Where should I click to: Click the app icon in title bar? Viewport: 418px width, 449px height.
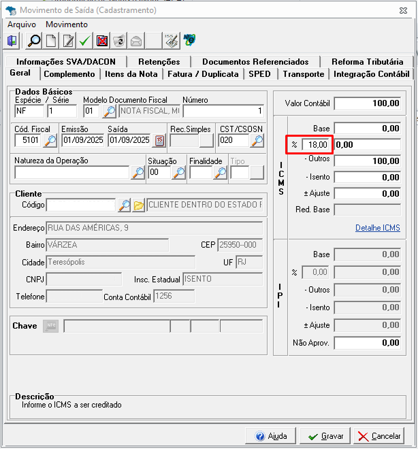(x=11, y=10)
